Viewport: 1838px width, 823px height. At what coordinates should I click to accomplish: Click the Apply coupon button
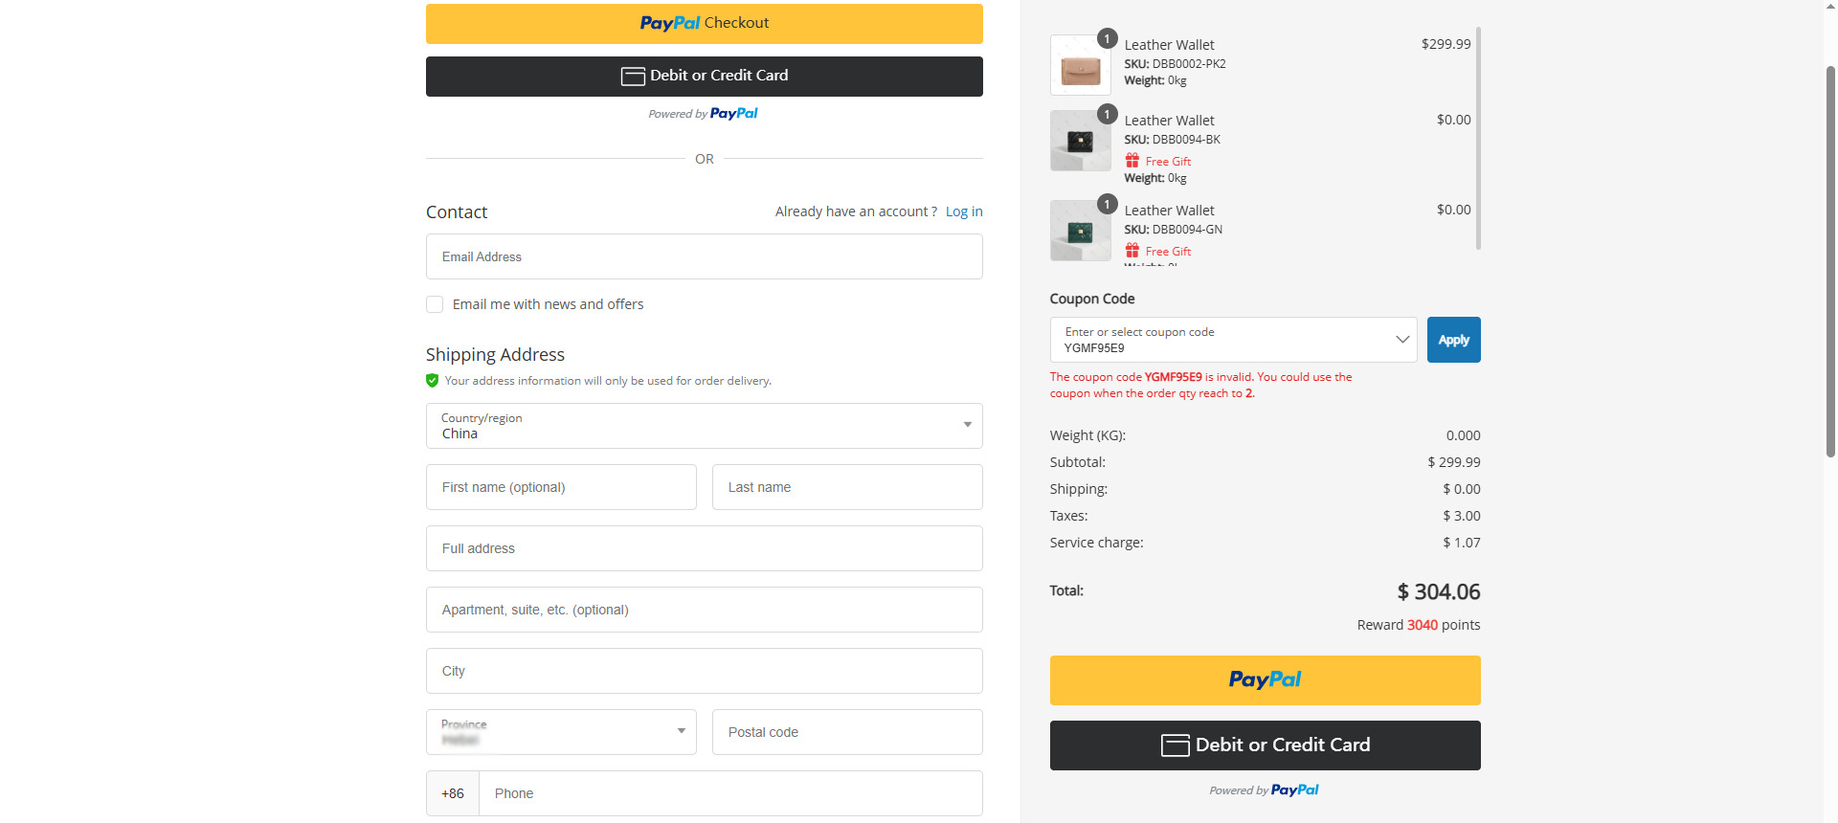tap(1453, 340)
